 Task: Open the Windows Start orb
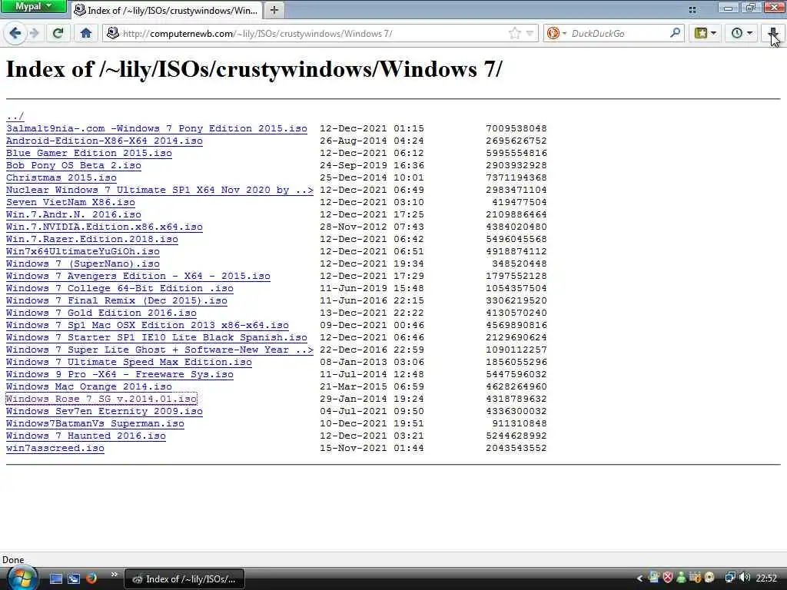(x=22, y=578)
